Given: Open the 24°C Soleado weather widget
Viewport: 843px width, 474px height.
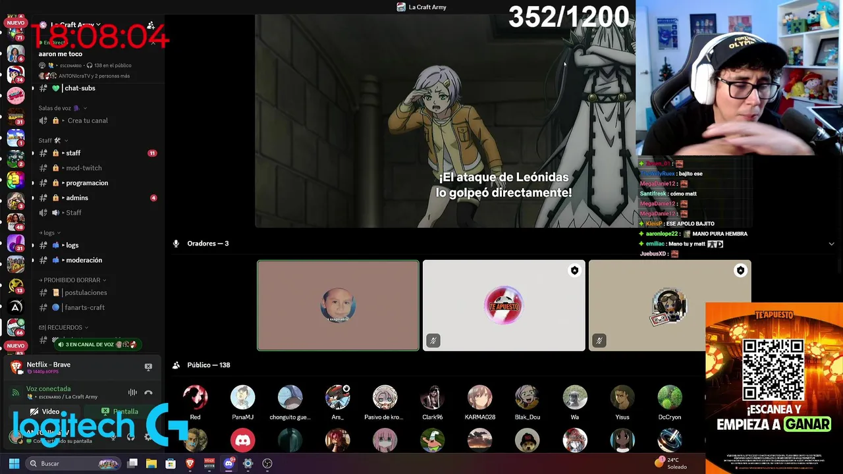Looking at the screenshot, I should pyautogui.click(x=672, y=463).
